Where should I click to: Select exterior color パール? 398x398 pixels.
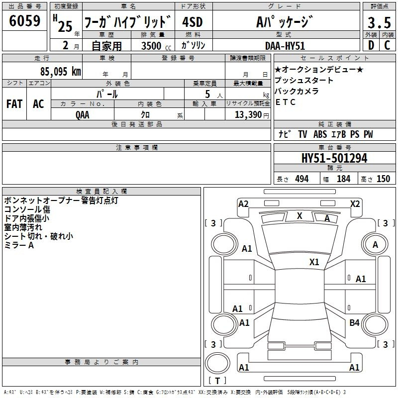coord(107,95)
